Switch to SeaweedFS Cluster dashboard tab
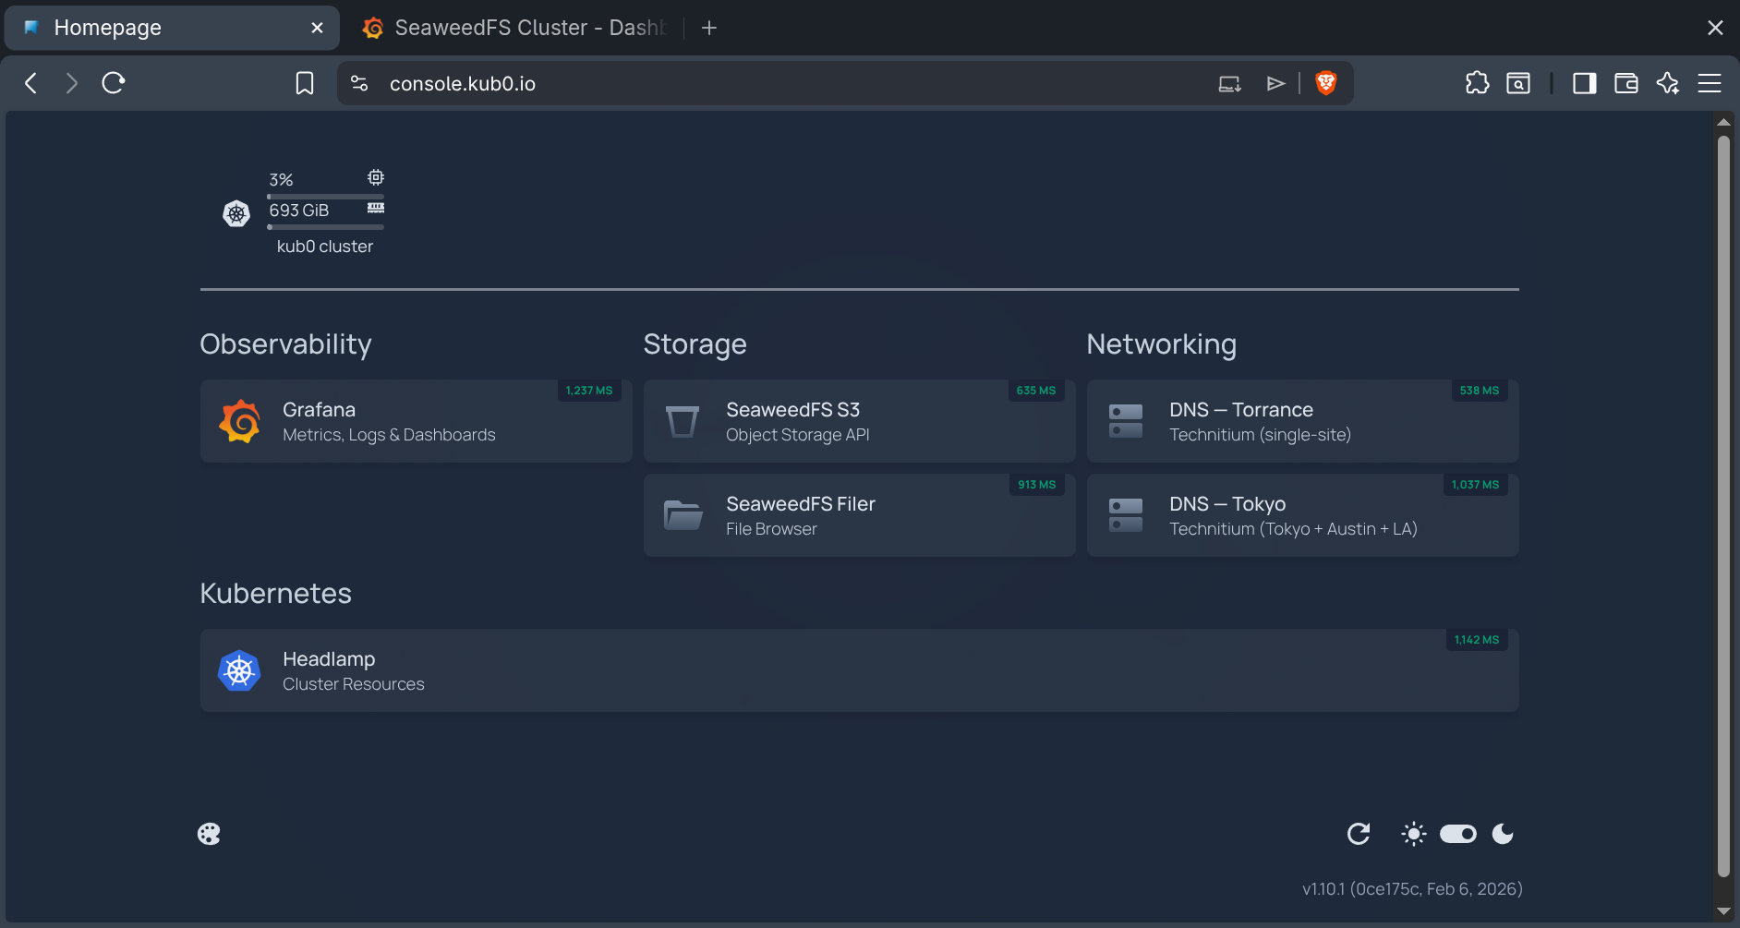Image resolution: width=1740 pixels, height=928 pixels. (515, 28)
